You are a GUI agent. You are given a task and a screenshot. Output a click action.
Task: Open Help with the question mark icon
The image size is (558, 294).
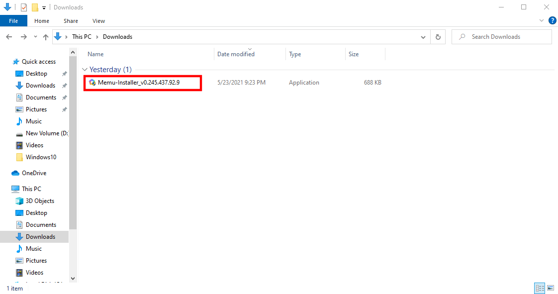[x=553, y=20]
